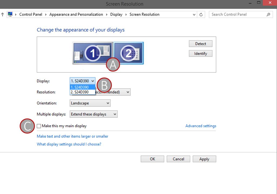Viewport: 277px width, 194px height.
Task: Click the Detect button
Action: point(200,44)
